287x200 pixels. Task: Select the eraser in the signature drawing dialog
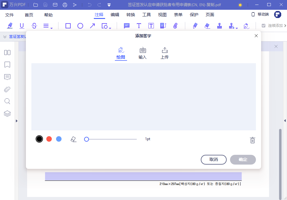(x=73, y=139)
